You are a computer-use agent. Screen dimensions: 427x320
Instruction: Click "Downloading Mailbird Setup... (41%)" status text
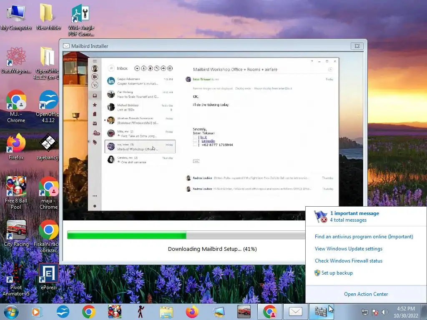click(x=212, y=249)
